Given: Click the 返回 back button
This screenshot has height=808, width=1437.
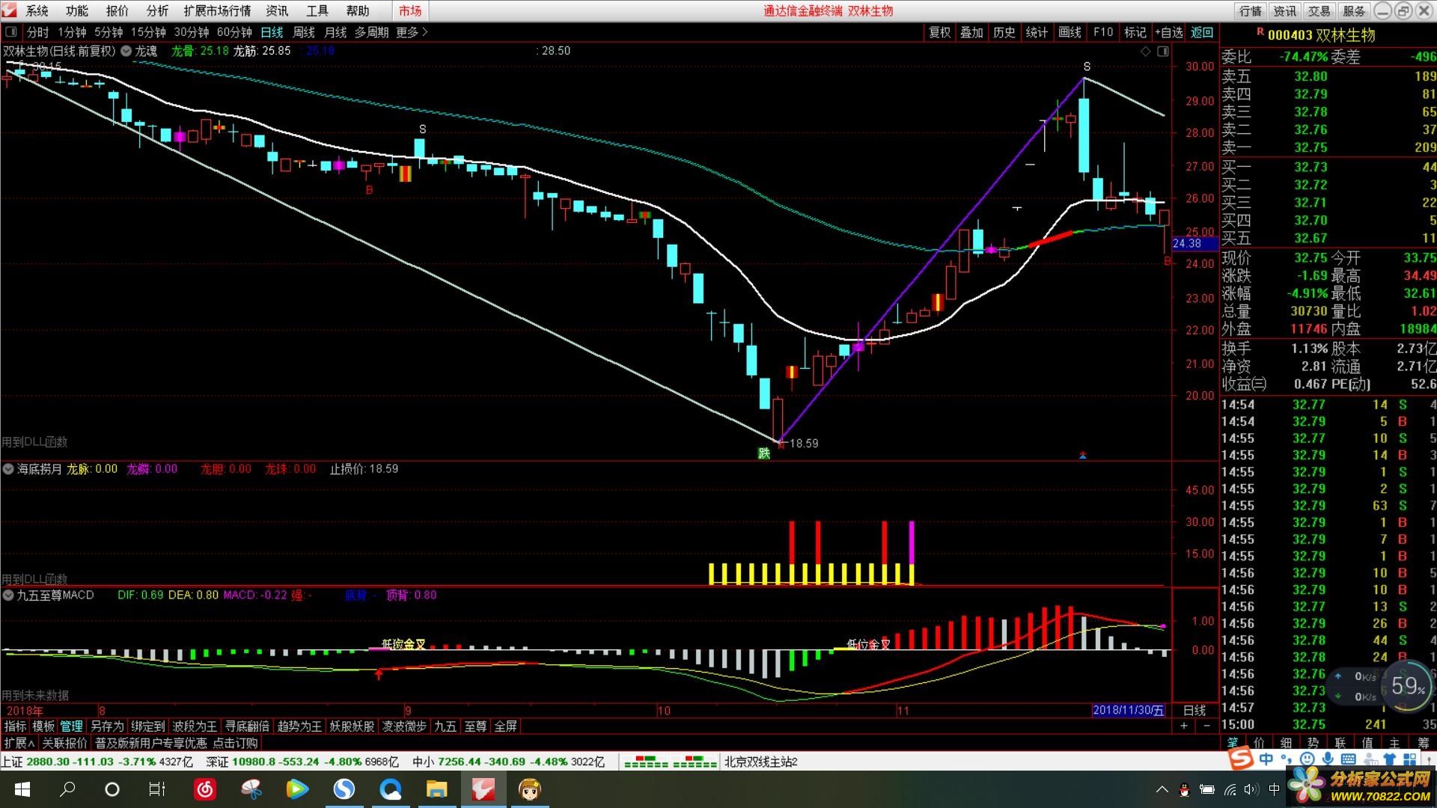Looking at the screenshot, I should [1202, 32].
